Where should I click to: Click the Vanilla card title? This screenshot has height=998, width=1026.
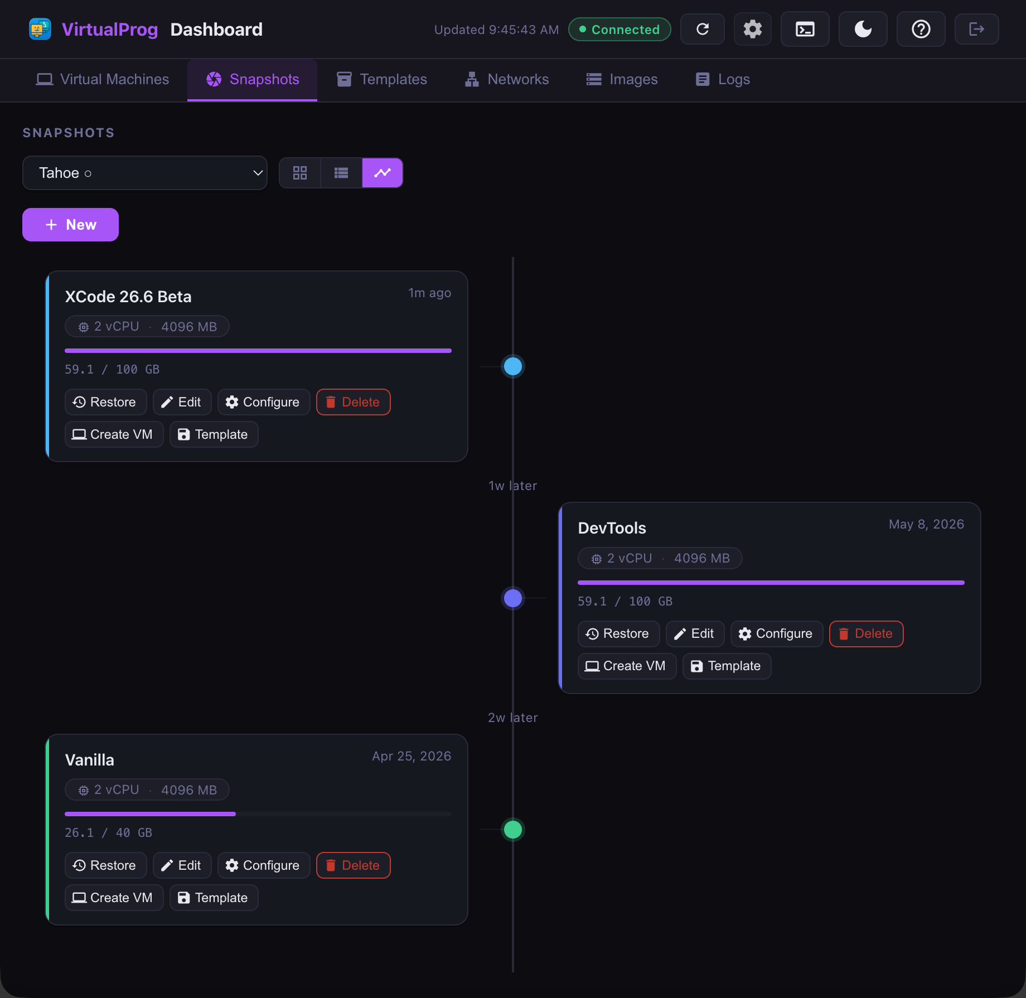(x=89, y=760)
